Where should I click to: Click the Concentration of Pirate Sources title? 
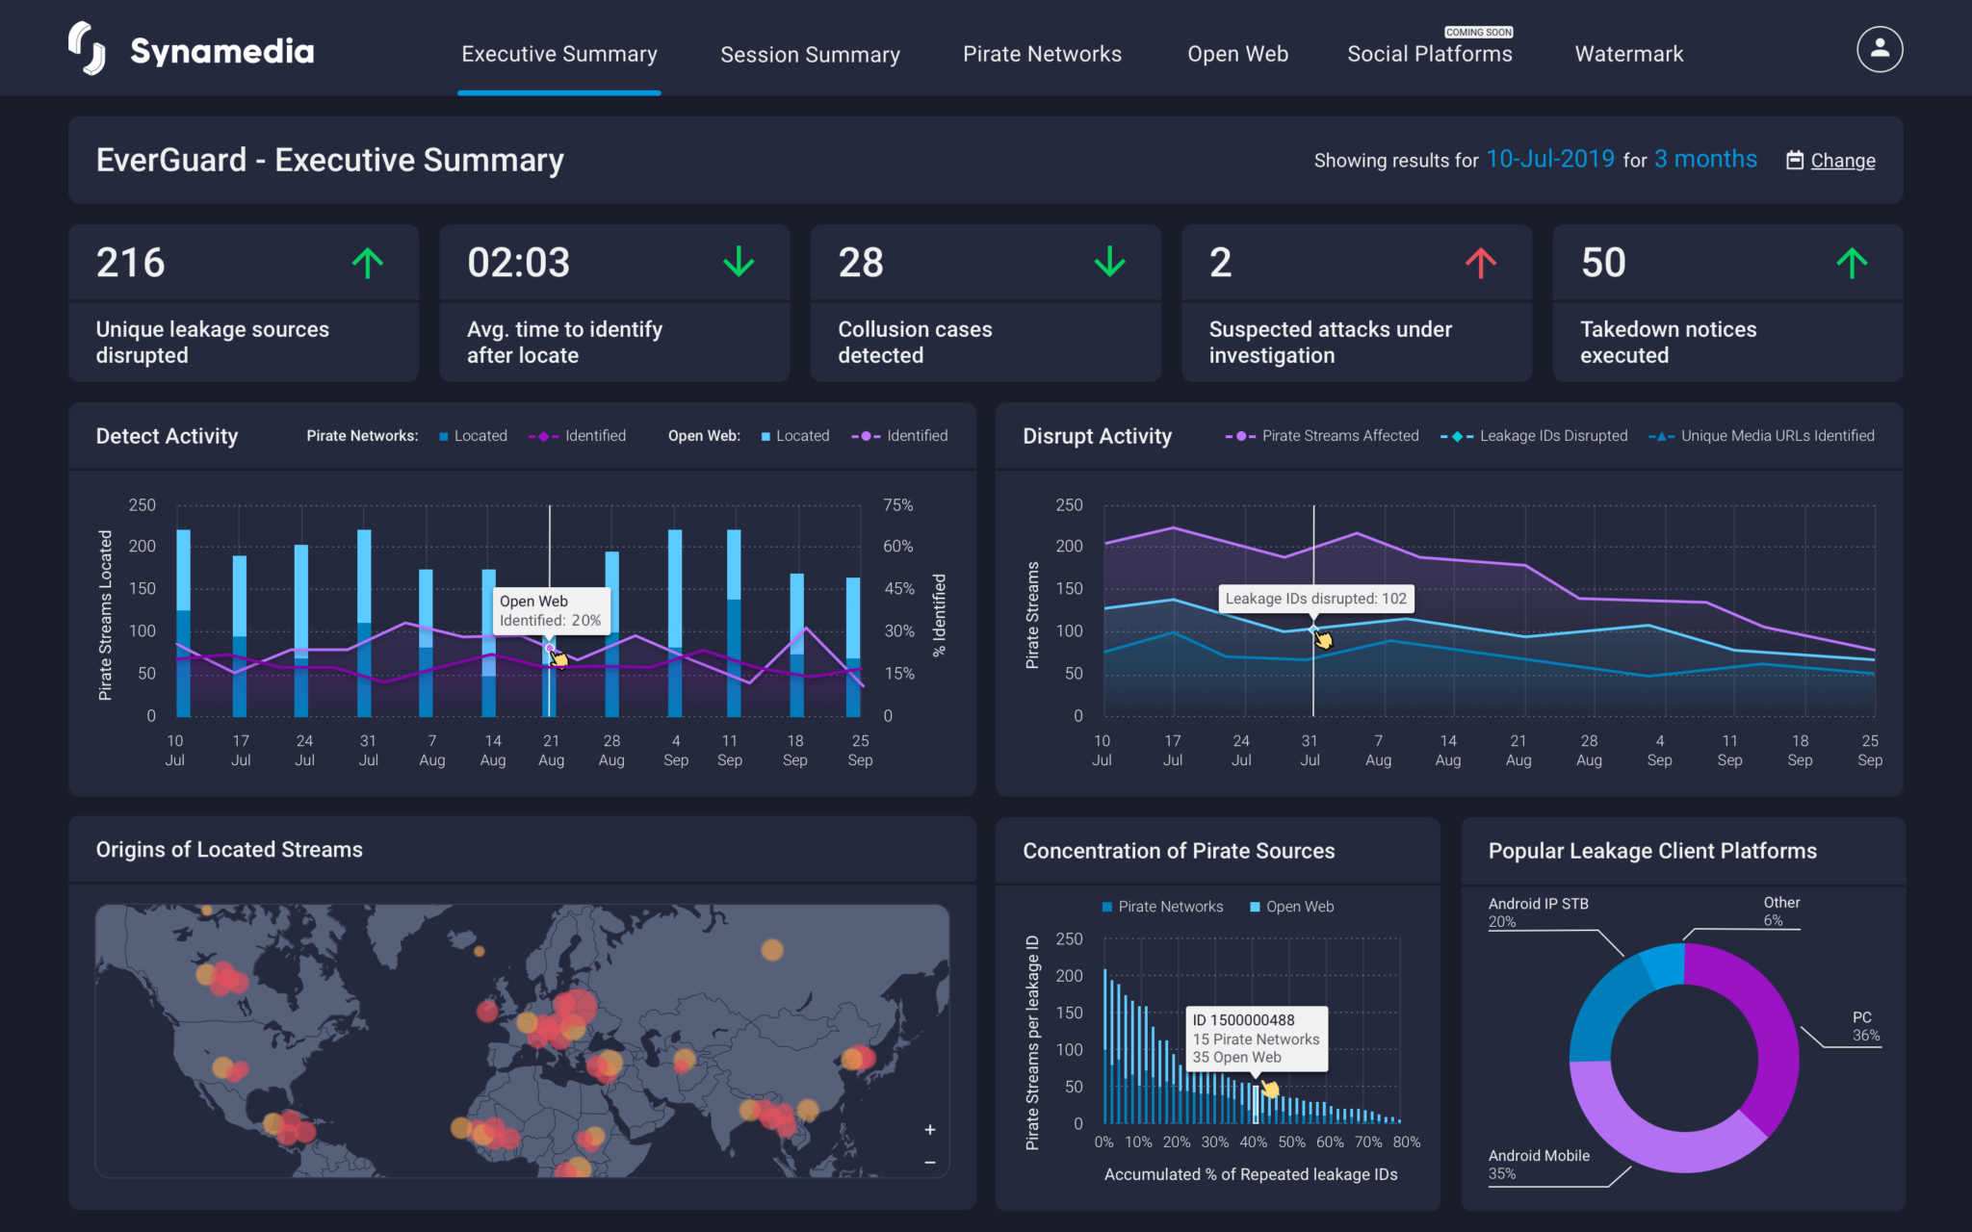(1179, 851)
